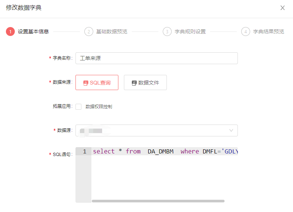Image resolution: width=293 pixels, height=212 pixels.
Task: Enable the 数据权限控制 checkbox
Action: pyautogui.click(x=78, y=107)
